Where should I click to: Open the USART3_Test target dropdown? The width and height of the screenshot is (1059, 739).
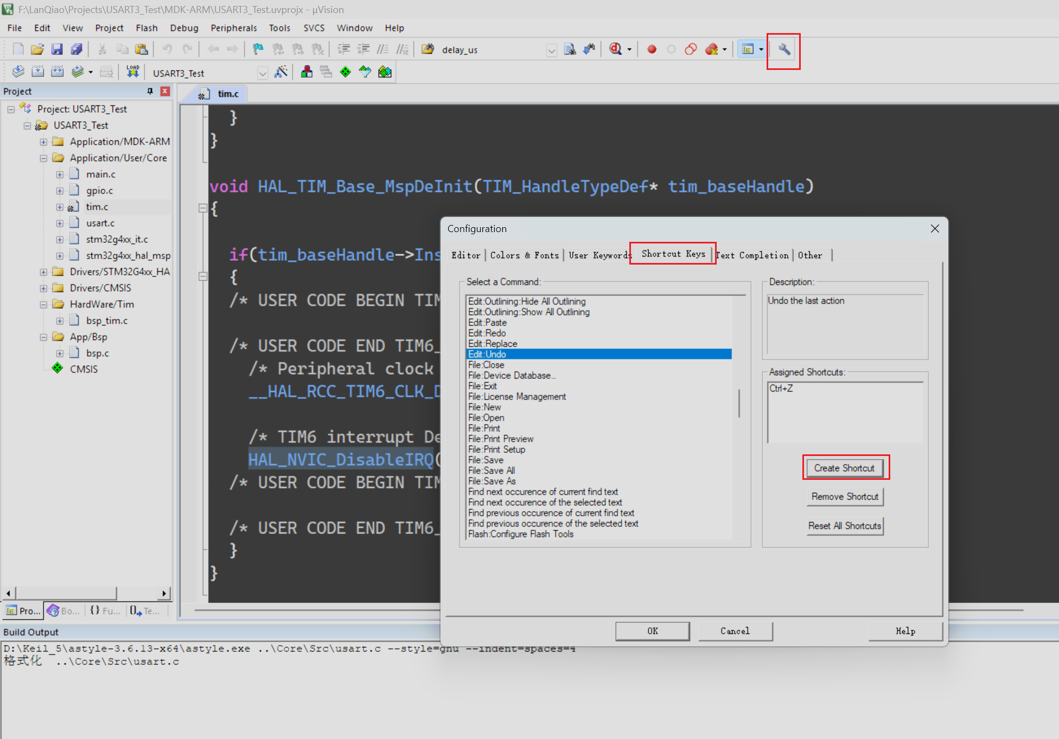click(x=263, y=73)
